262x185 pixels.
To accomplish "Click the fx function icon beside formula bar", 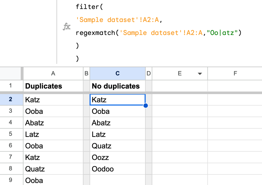I will click(x=66, y=26).
